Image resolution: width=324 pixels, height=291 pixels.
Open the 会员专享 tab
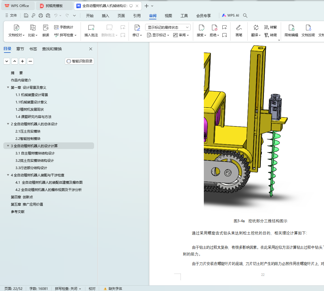[x=204, y=16]
